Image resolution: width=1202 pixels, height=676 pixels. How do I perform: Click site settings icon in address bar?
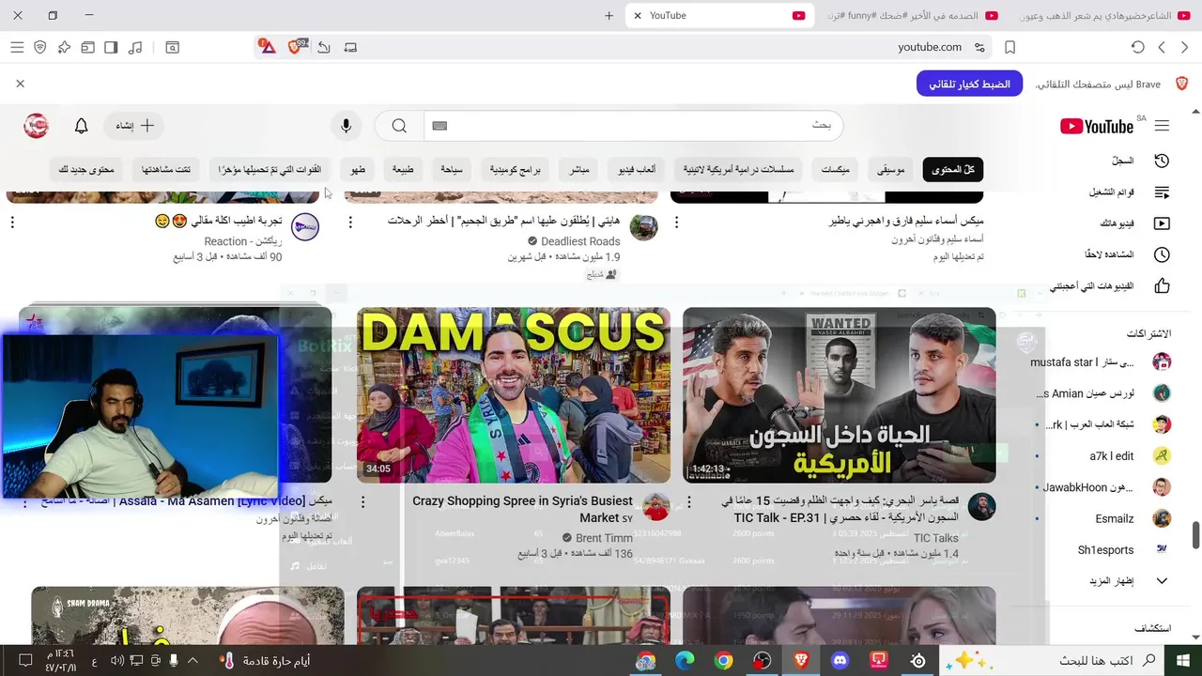point(979,47)
